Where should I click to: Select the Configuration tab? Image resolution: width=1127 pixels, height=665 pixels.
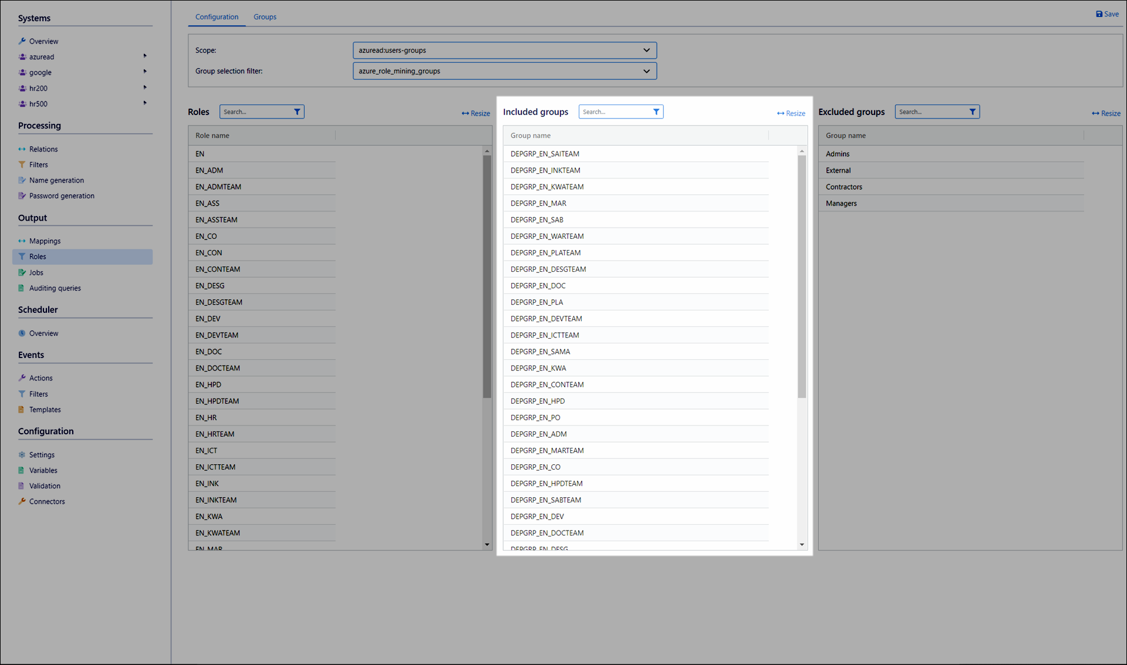coord(217,17)
